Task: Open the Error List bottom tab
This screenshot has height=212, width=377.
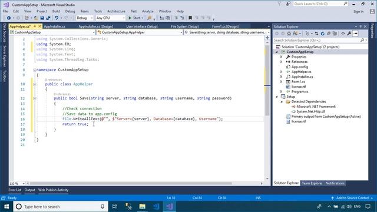Action: (15, 190)
